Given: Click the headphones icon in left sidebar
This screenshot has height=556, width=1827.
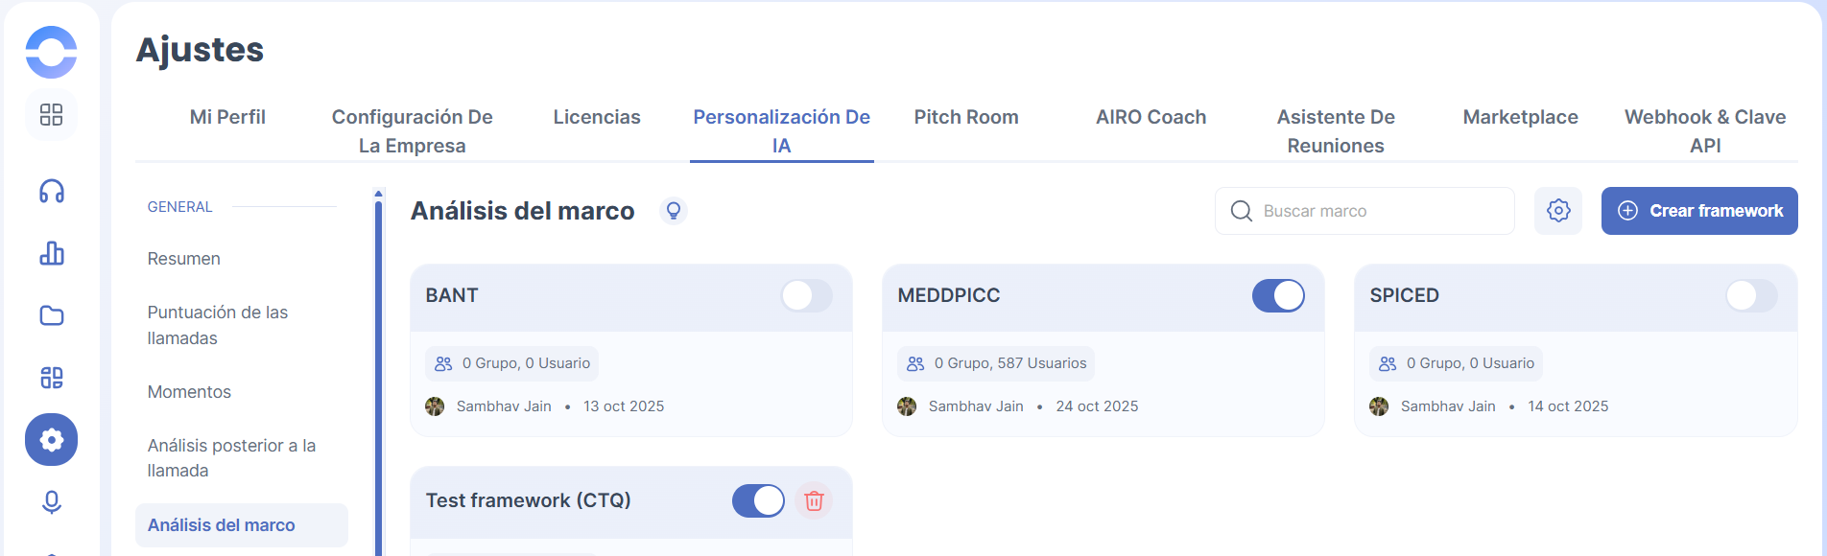Looking at the screenshot, I should (52, 192).
